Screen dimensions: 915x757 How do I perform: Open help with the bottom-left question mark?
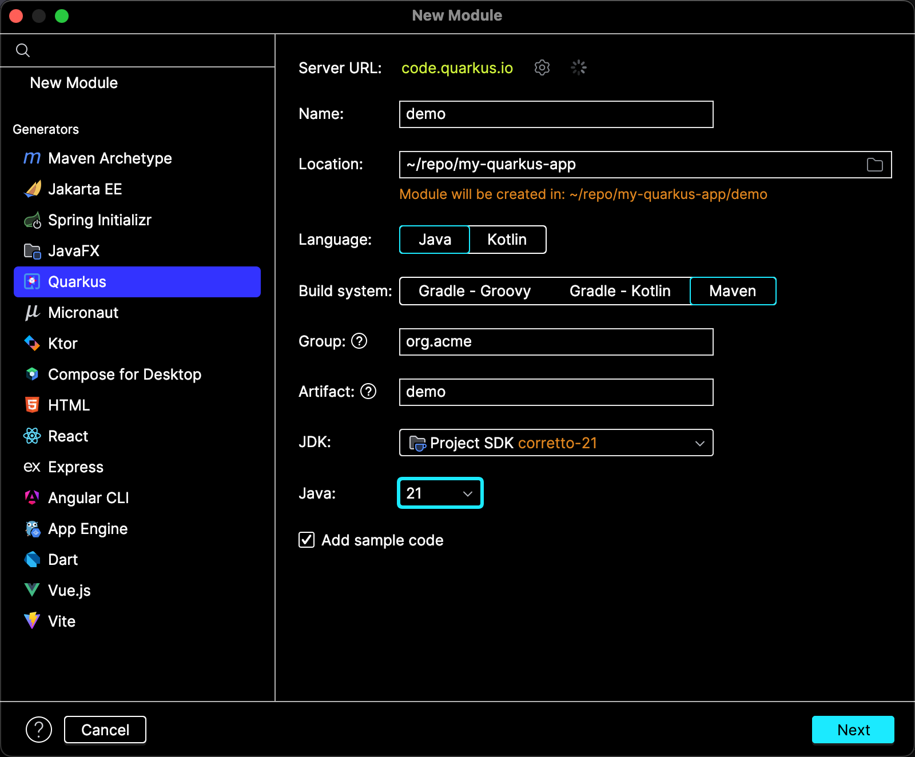pos(39,730)
